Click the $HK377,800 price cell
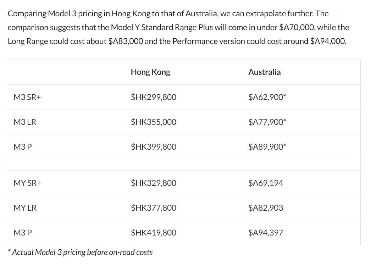Screen dimensions: 376x266 154,208
